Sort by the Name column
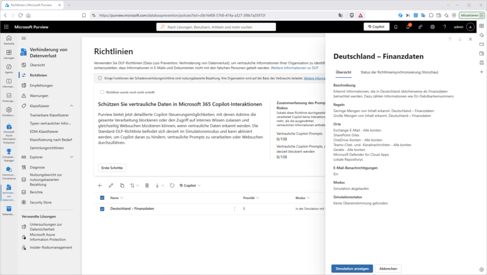The image size is (487, 275). coord(116,198)
